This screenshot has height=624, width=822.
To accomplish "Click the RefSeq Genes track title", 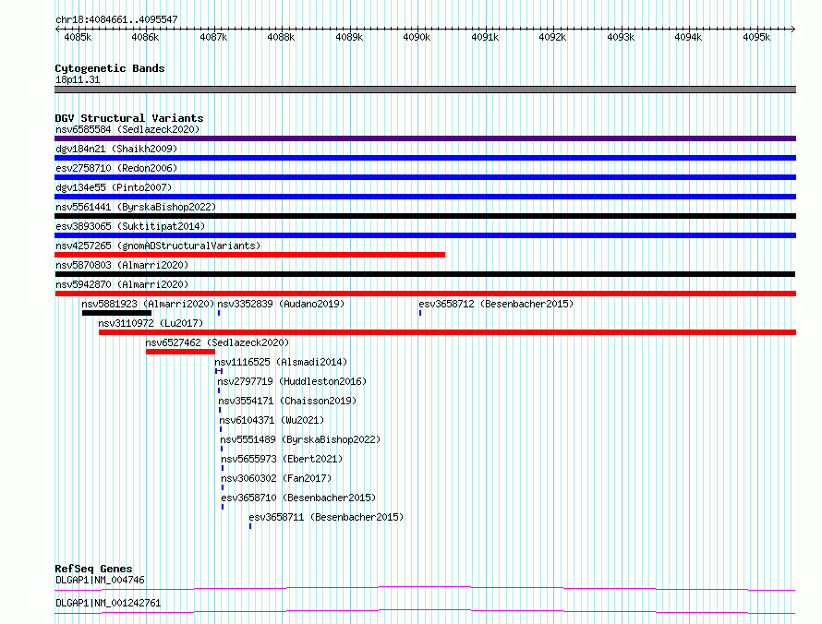I will click(x=94, y=569).
